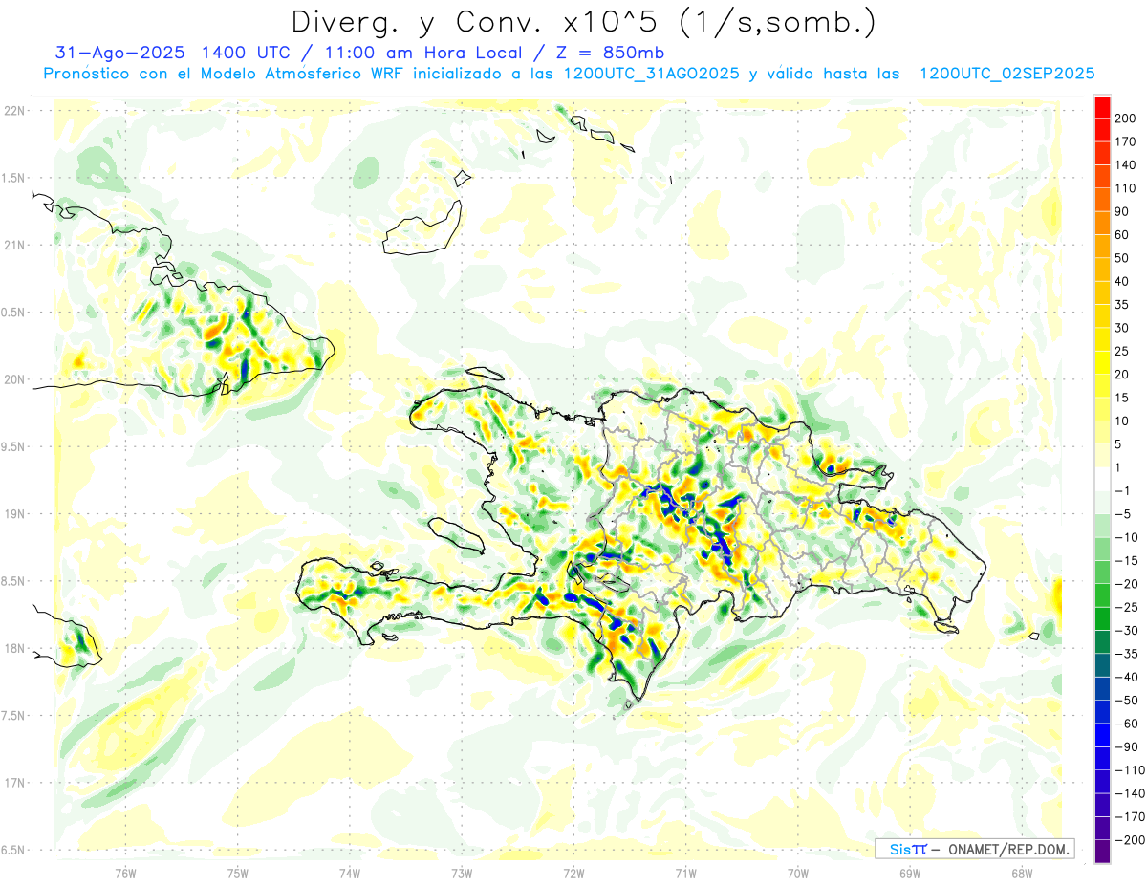Click the color bar value 170
Screen dimensions: 1147x886
pyautogui.click(x=1125, y=141)
